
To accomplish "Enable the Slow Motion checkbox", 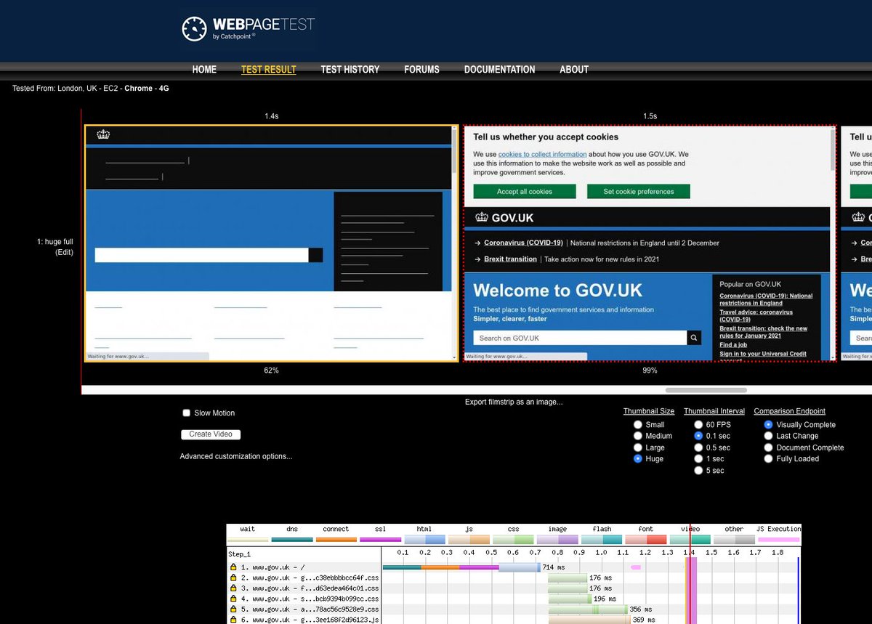I will (x=187, y=413).
